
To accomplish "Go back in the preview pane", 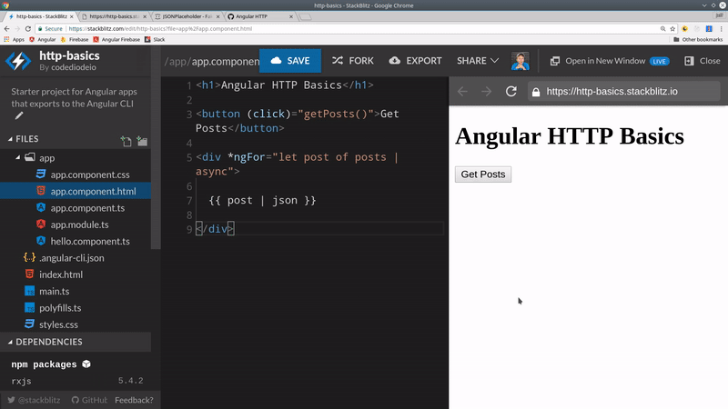I will [462, 92].
